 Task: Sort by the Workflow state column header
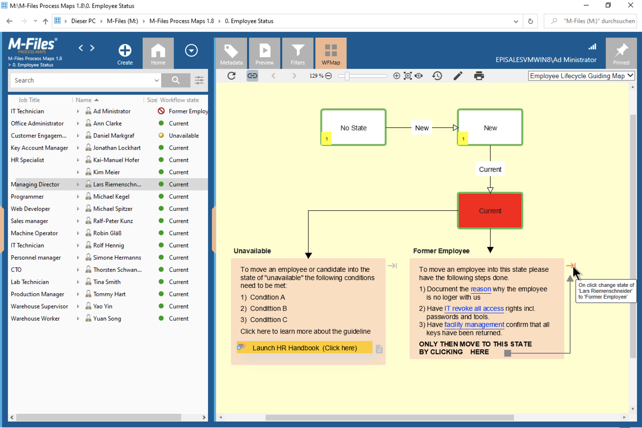click(179, 100)
